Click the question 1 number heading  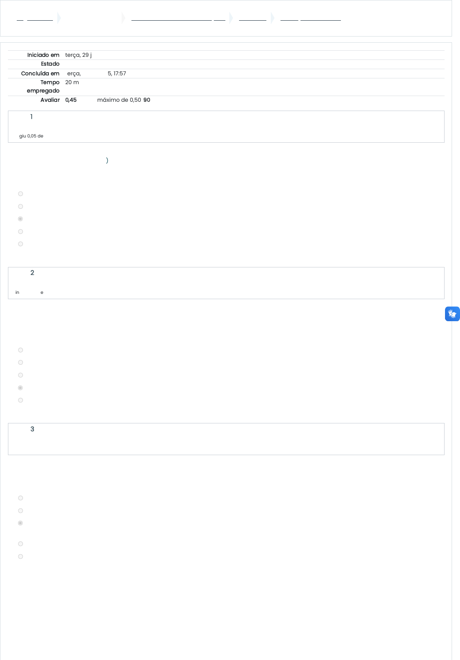(31, 117)
